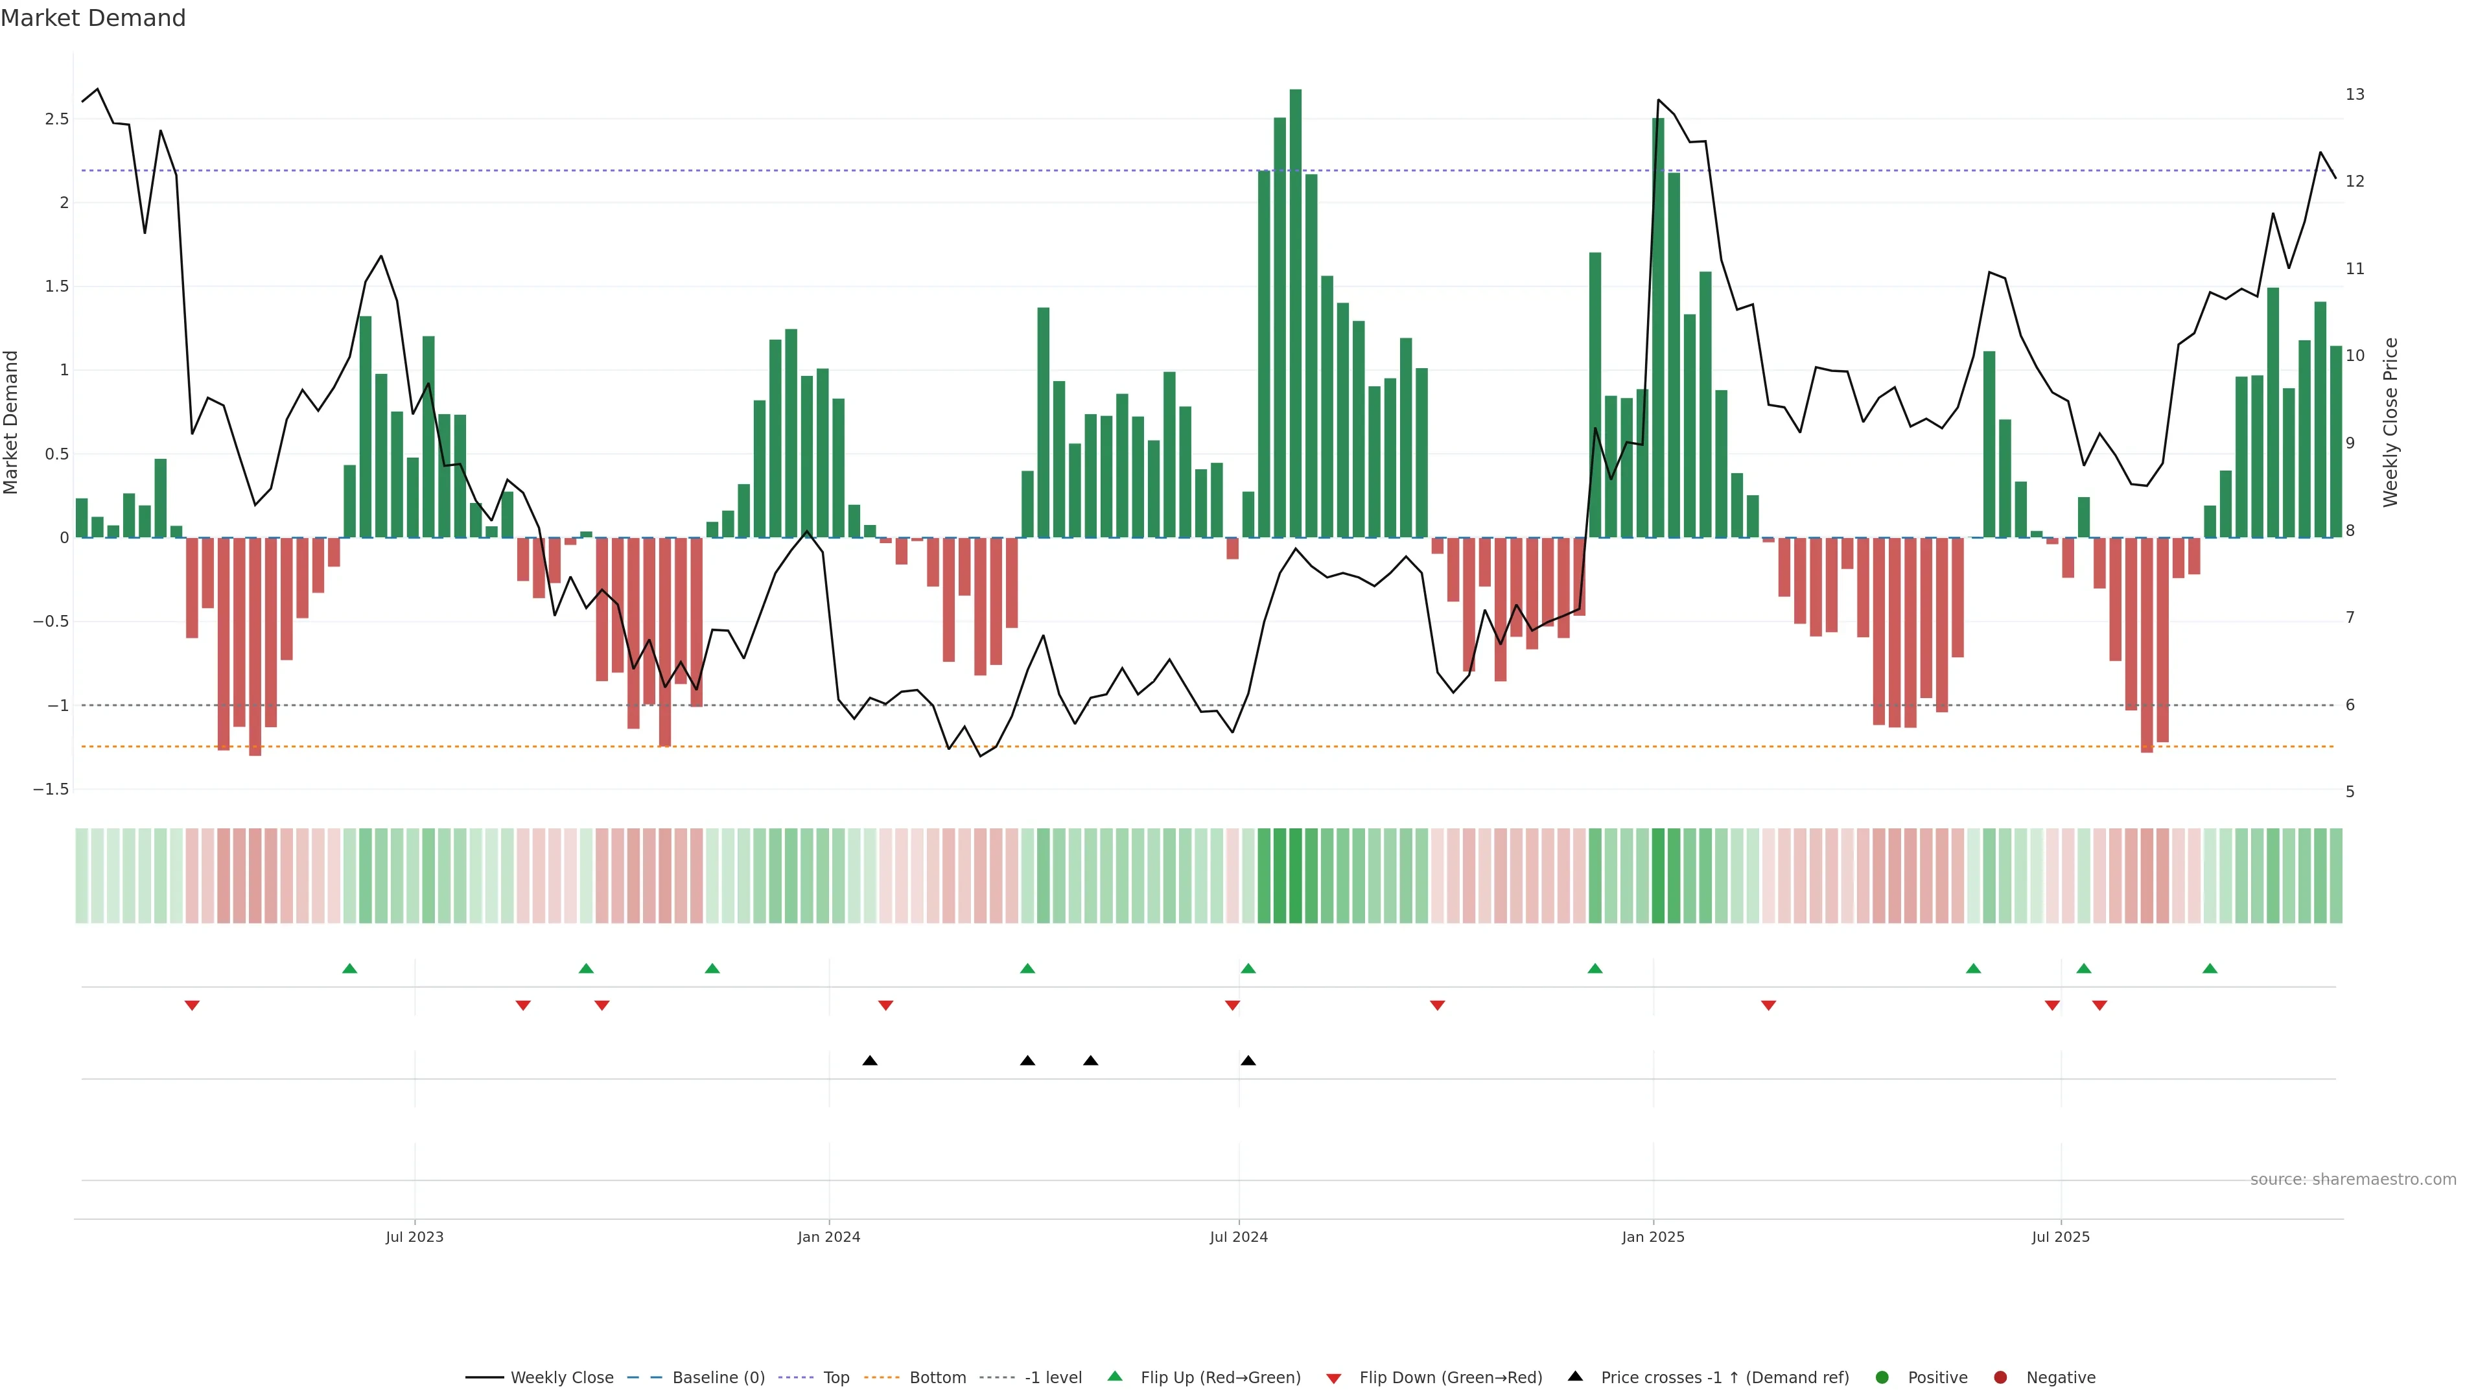The width and height of the screenshot is (2489, 1400).
Task: Toggle Baseline (0) legend entry
Action: point(718,1377)
